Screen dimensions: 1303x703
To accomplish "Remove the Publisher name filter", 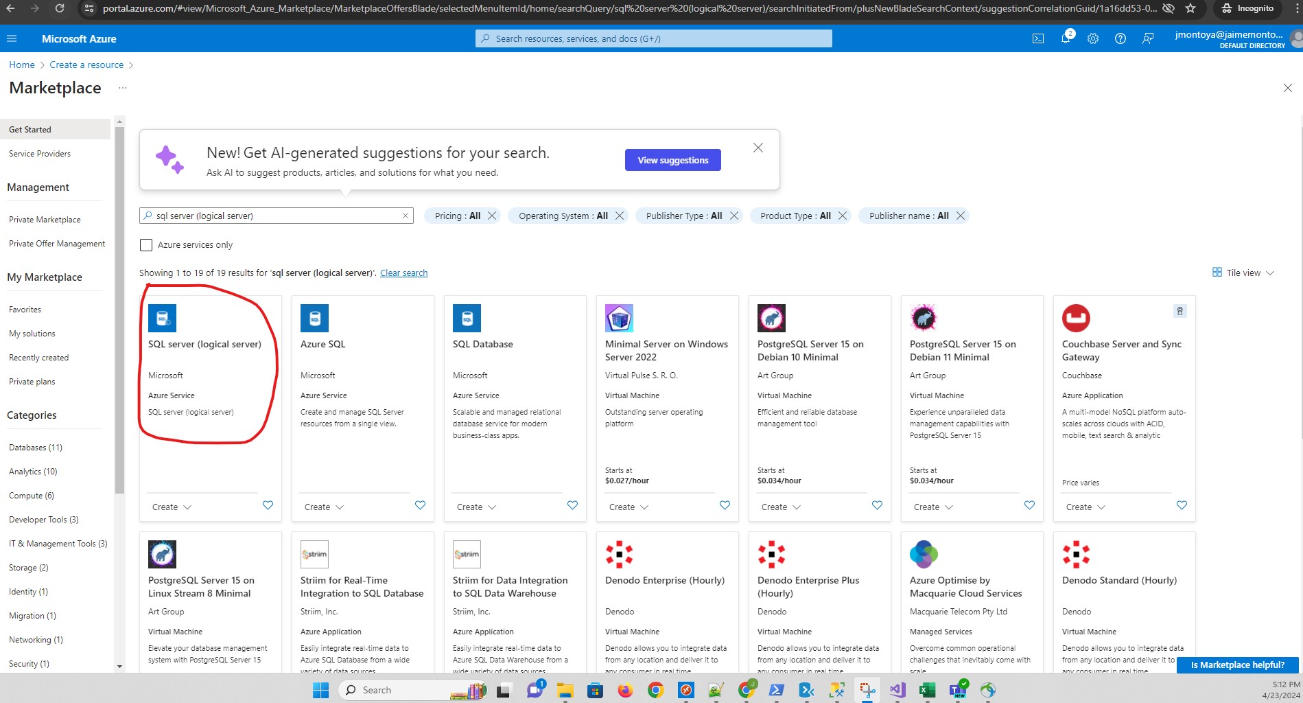I will pyautogui.click(x=961, y=216).
